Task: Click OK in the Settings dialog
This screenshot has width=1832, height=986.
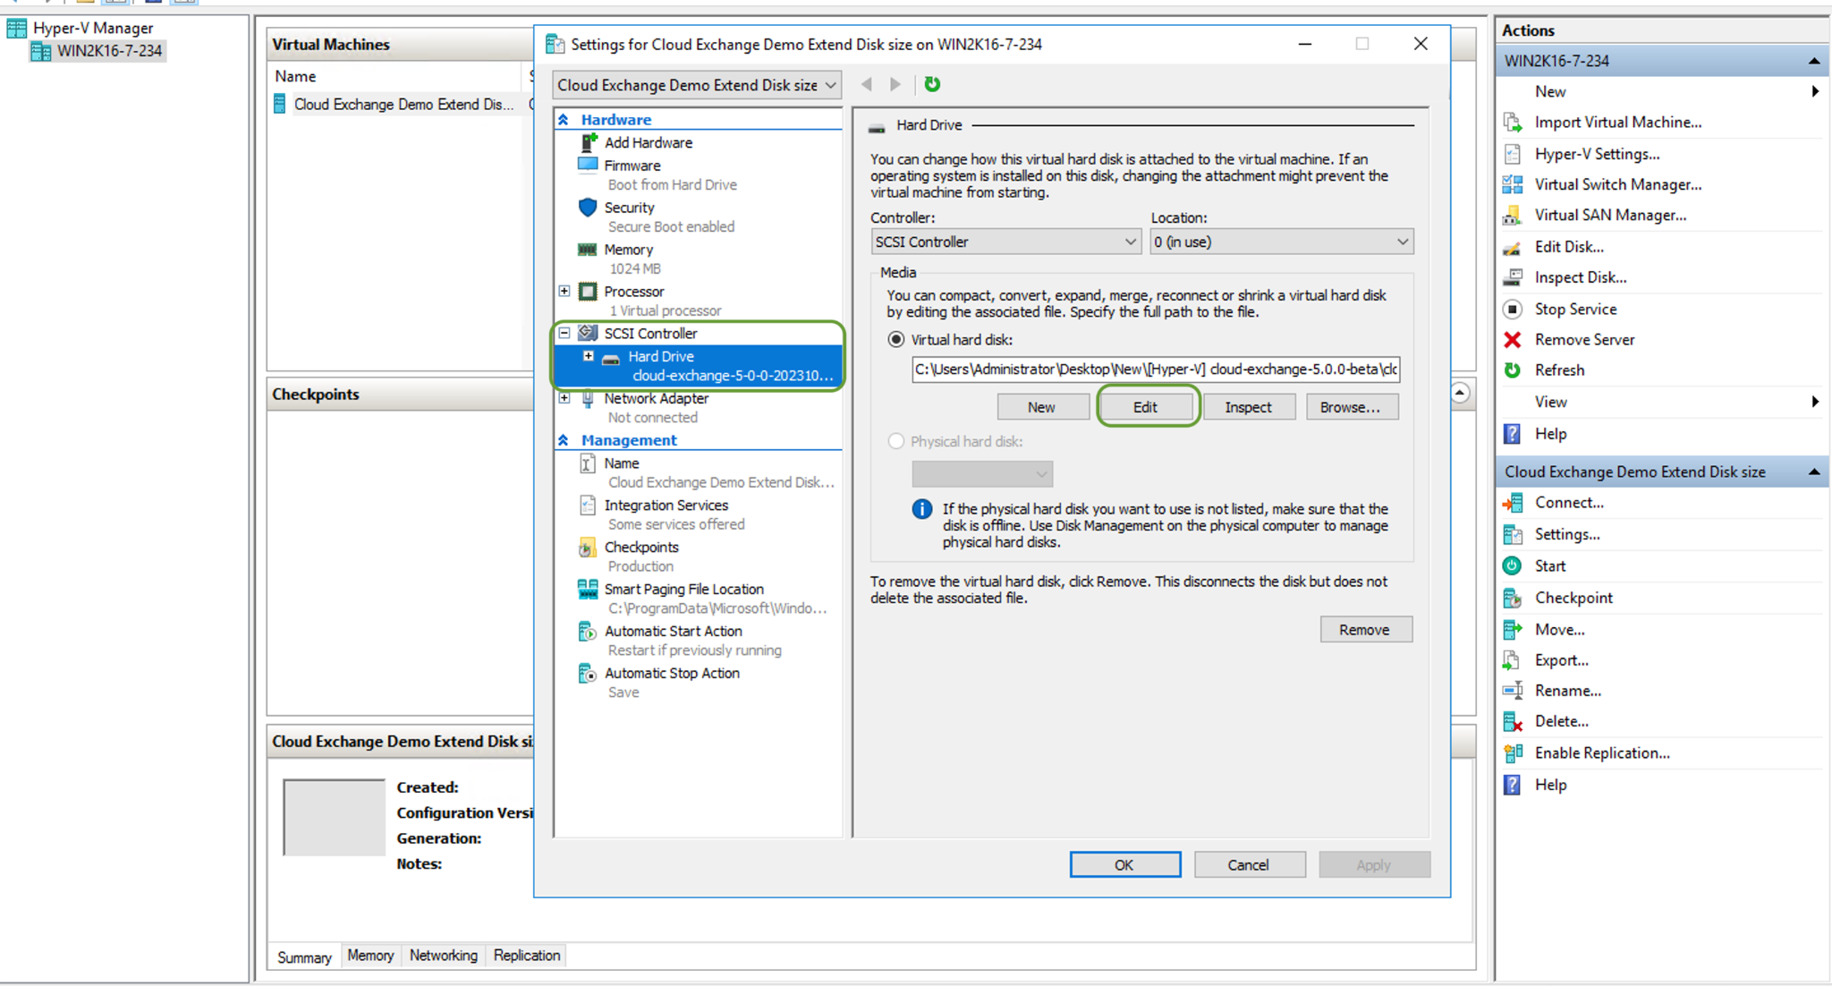Action: [x=1124, y=864]
